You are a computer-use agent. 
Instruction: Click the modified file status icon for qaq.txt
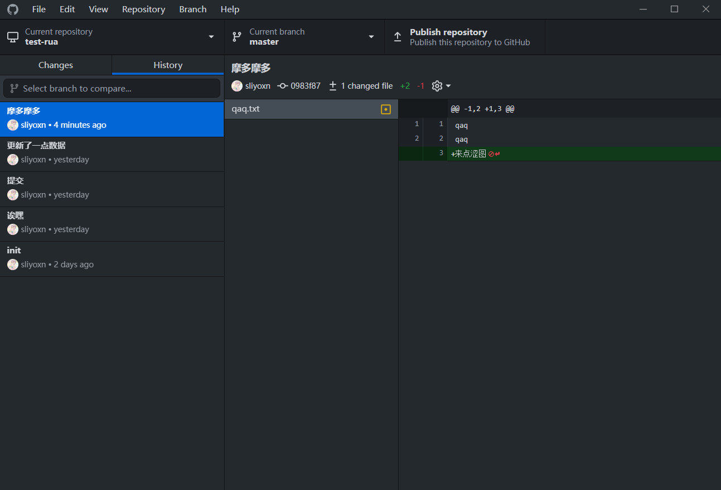[x=385, y=109]
